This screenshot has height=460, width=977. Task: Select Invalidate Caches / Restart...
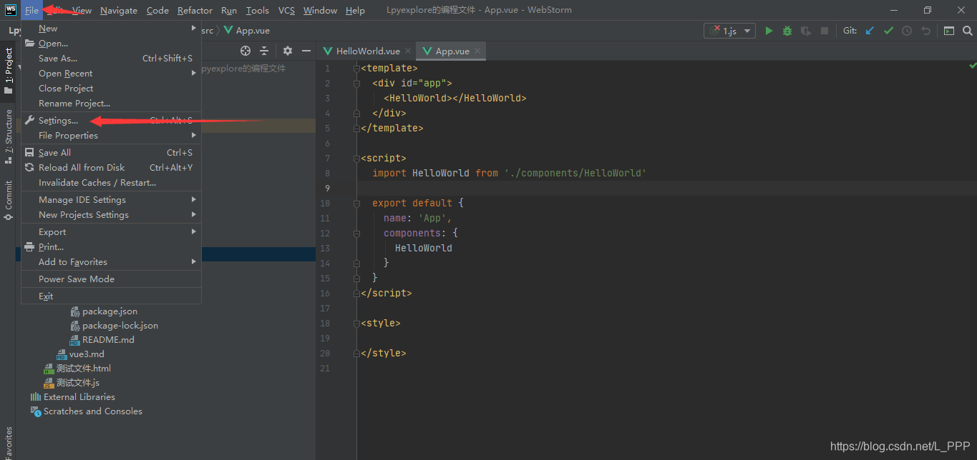pyautogui.click(x=111, y=183)
